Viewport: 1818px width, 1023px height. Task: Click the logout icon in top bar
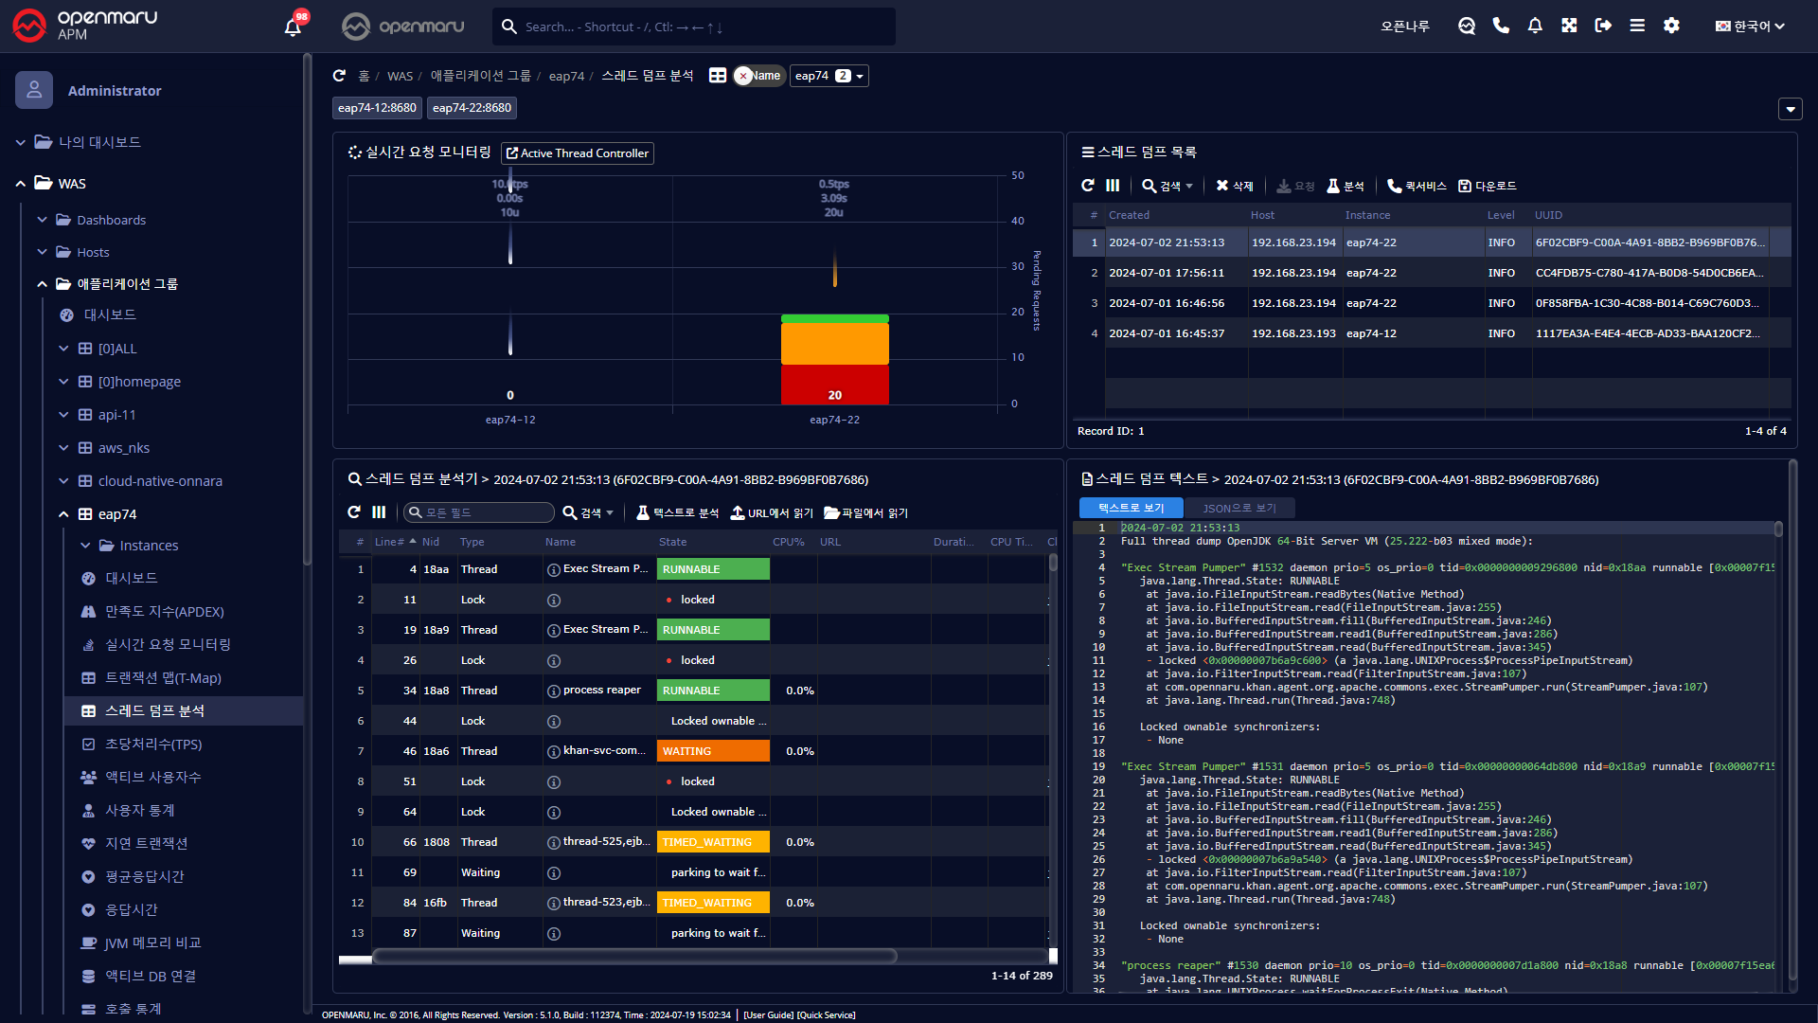click(x=1603, y=26)
